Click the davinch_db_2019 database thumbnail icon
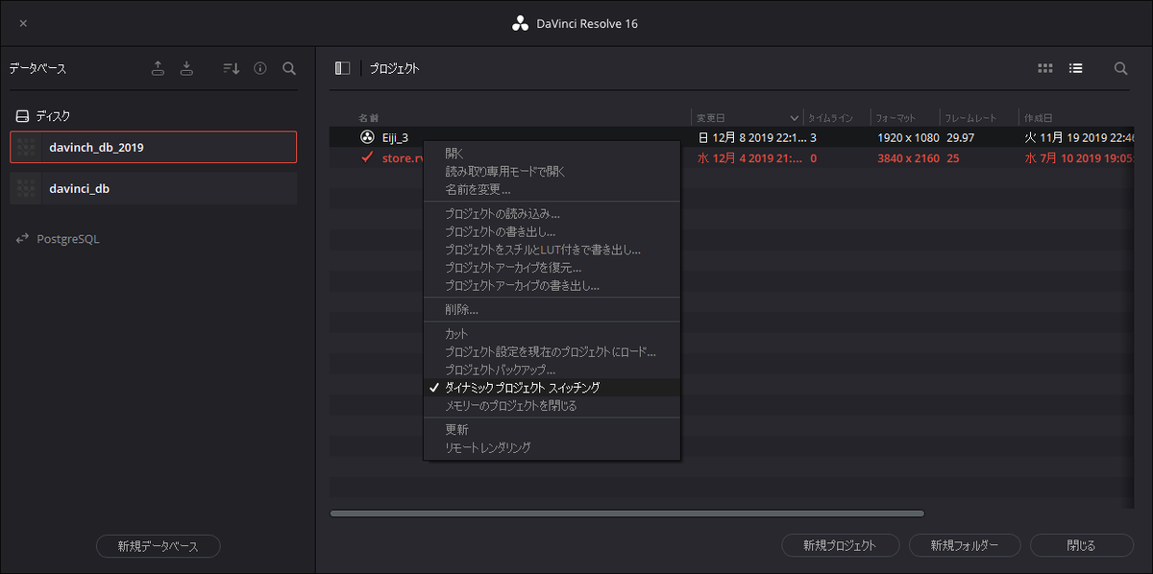 [x=27, y=148]
